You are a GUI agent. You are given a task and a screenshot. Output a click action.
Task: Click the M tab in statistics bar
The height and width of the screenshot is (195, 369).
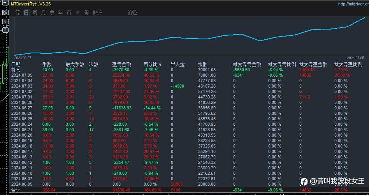[x=78, y=13]
